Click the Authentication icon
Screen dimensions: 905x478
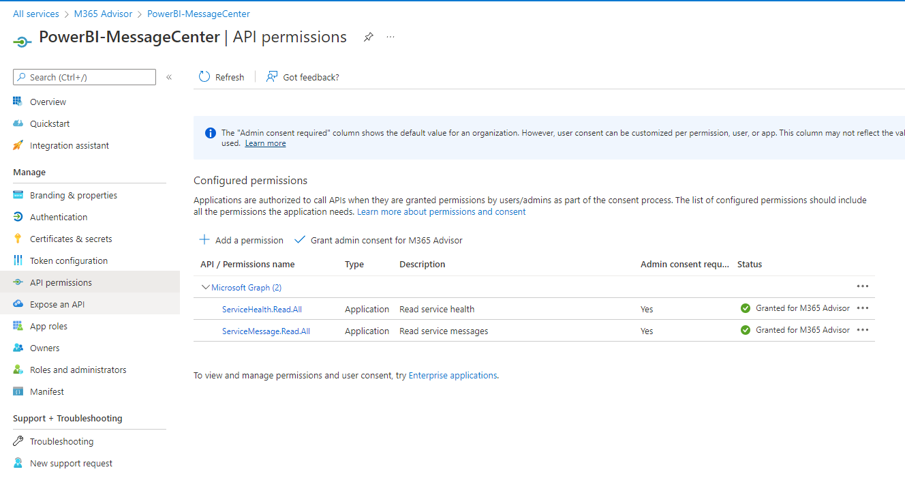[18, 217]
